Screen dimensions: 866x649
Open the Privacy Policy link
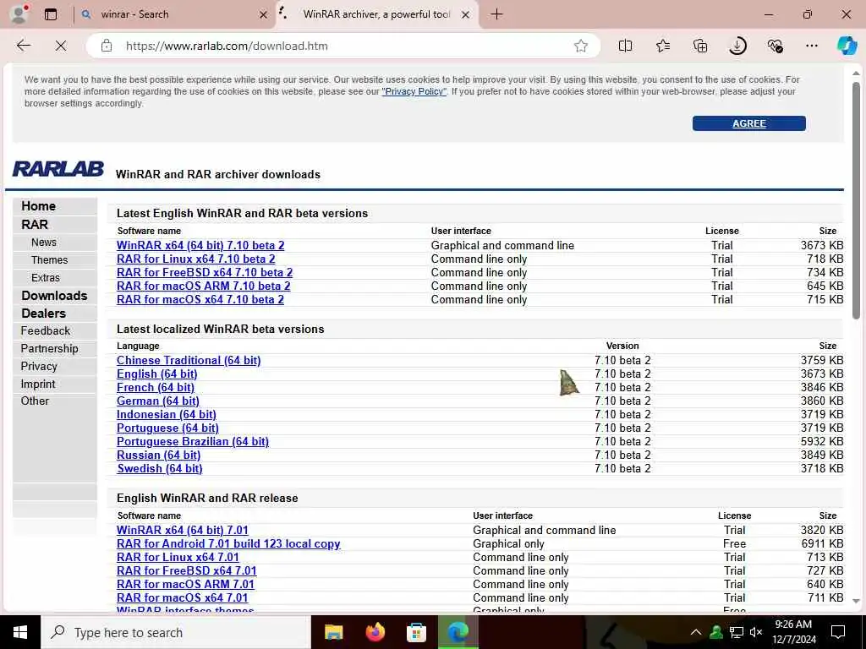tap(414, 91)
